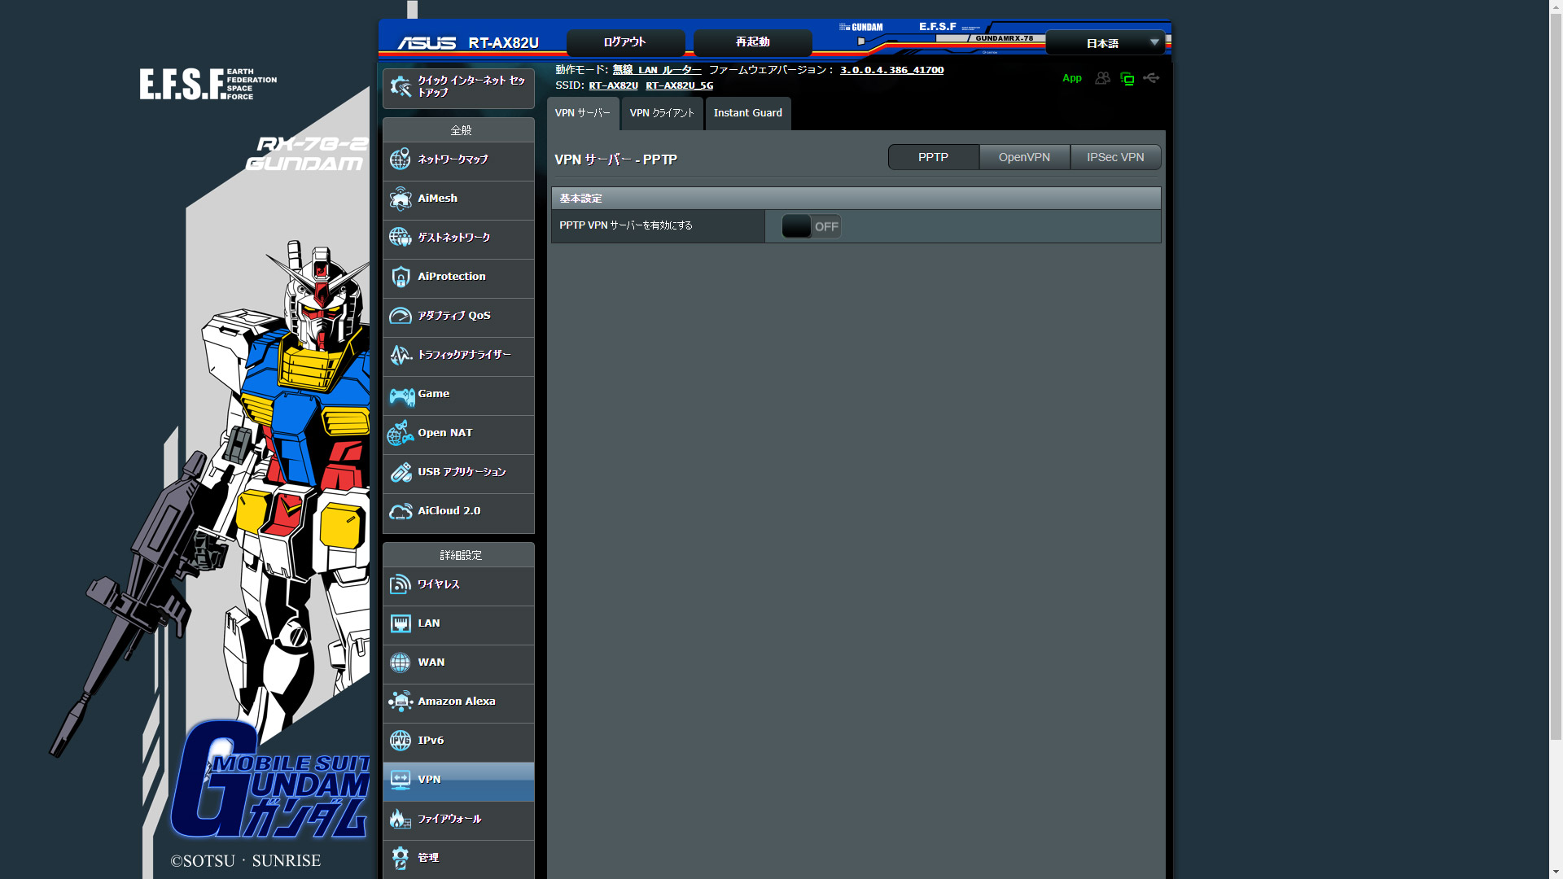Open the firewall flame icon
The height and width of the screenshot is (879, 1563).
pyautogui.click(x=401, y=819)
